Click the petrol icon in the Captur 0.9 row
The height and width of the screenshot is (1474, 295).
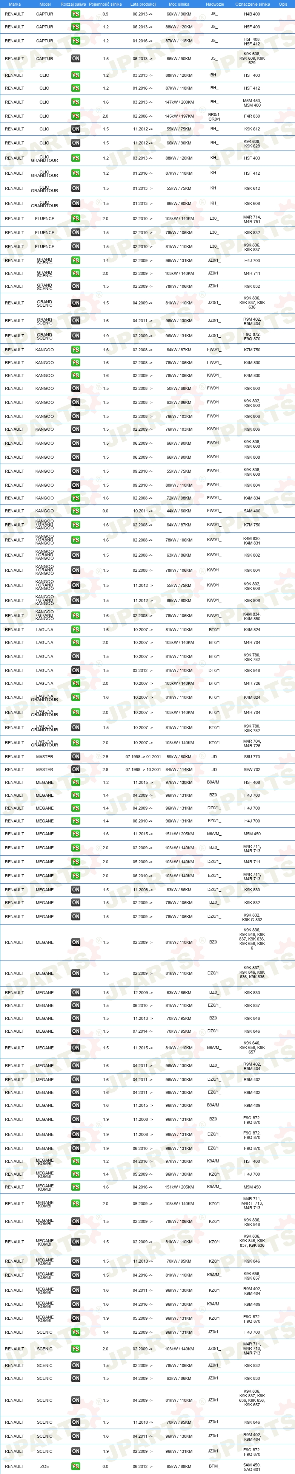[x=75, y=14]
